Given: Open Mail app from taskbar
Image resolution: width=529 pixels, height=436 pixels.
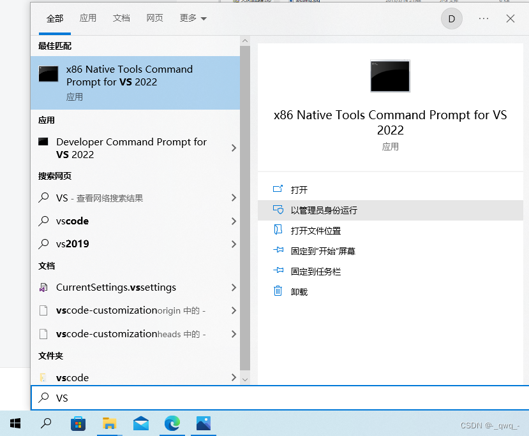Looking at the screenshot, I should tap(140, 423).
